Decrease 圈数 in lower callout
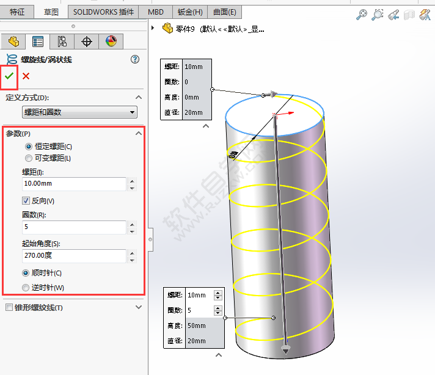The image size is (435, 375). 218,313
